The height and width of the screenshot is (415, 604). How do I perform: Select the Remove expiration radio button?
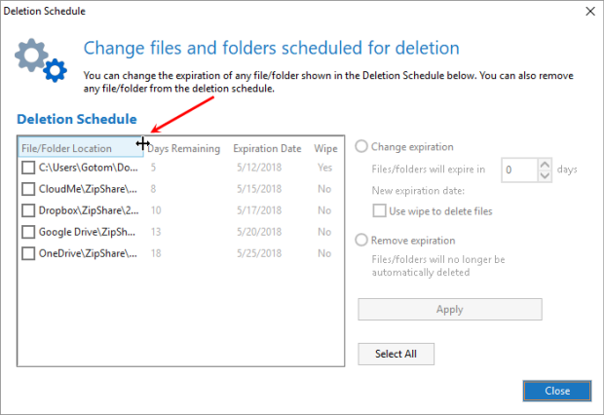[361, 240]
